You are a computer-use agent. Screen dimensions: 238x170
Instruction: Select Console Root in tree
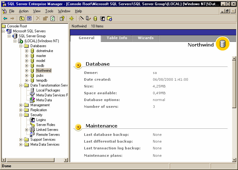point(17,26)
